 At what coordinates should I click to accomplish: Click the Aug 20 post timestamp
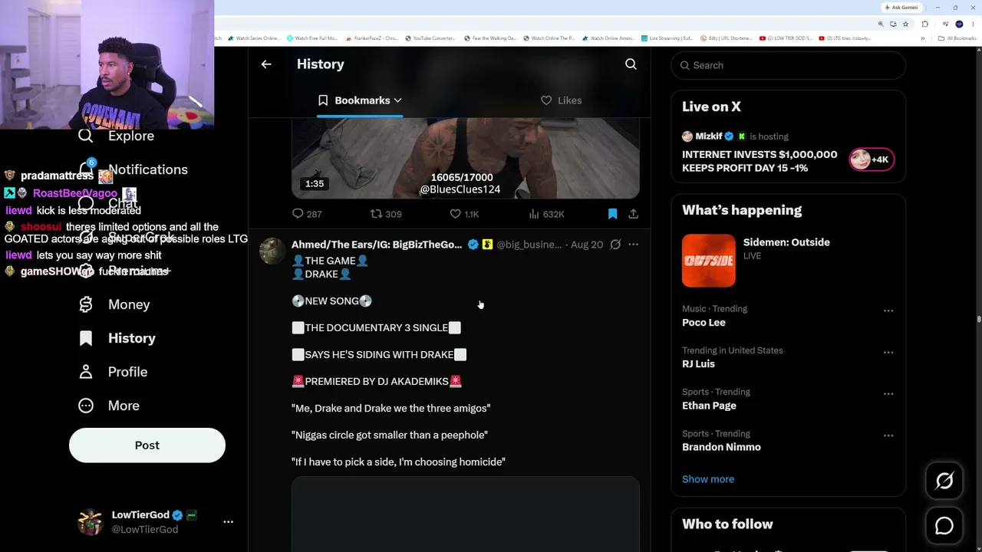click(x=587, y=245)
